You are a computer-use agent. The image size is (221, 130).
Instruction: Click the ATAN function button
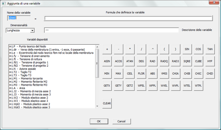pos(130,61)
